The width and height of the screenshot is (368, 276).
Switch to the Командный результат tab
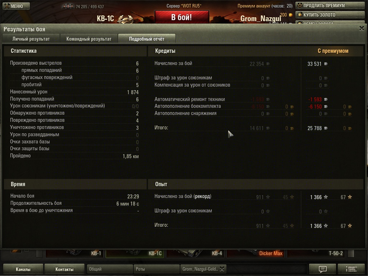point(89,39)
